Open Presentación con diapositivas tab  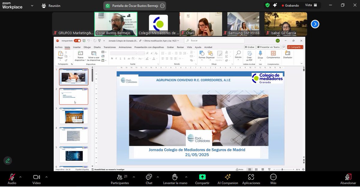(149, 47)
